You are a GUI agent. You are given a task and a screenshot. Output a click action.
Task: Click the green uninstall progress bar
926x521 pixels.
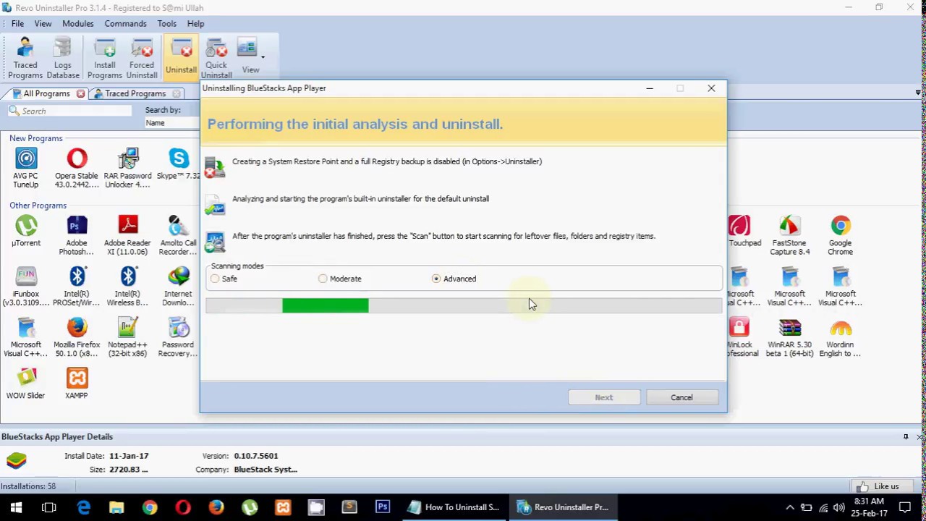click(x=325, y=306)
